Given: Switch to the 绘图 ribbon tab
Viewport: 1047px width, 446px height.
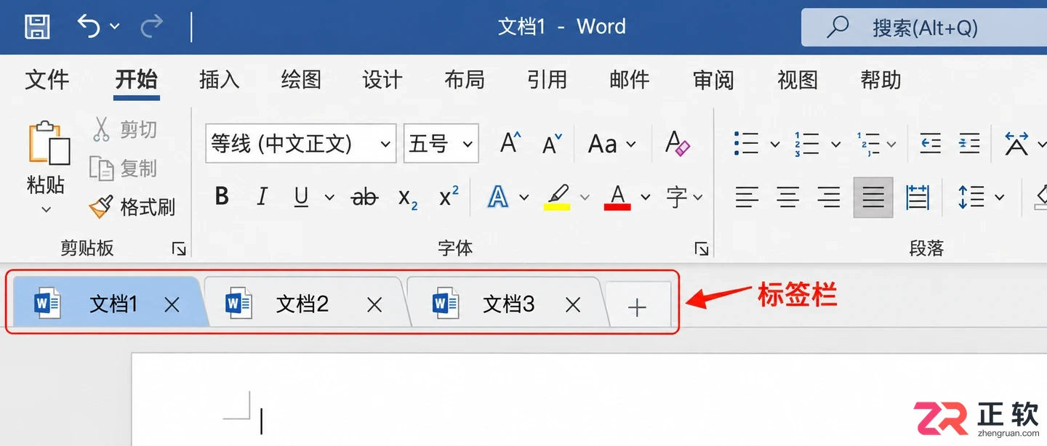Looking at the screenshot, I should coord(301,80).
